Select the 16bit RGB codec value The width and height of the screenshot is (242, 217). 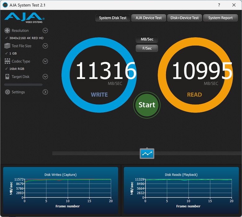click(17, 69)
